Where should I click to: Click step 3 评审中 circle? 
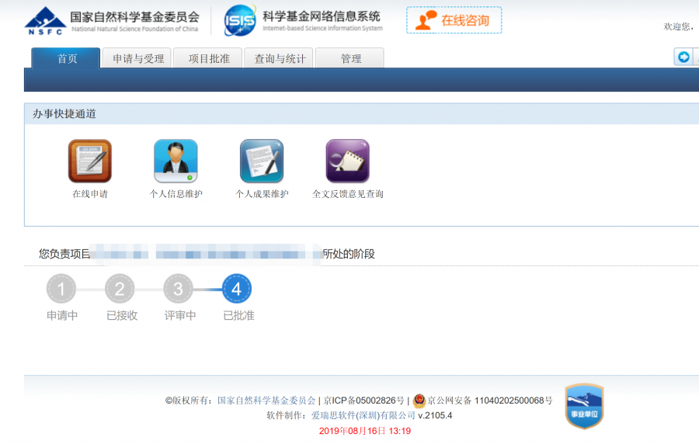coord(178,290)
